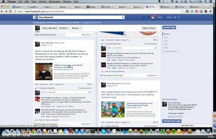Open the VIDEO: Introduction to the 80/20 link title

pos(68,66)
